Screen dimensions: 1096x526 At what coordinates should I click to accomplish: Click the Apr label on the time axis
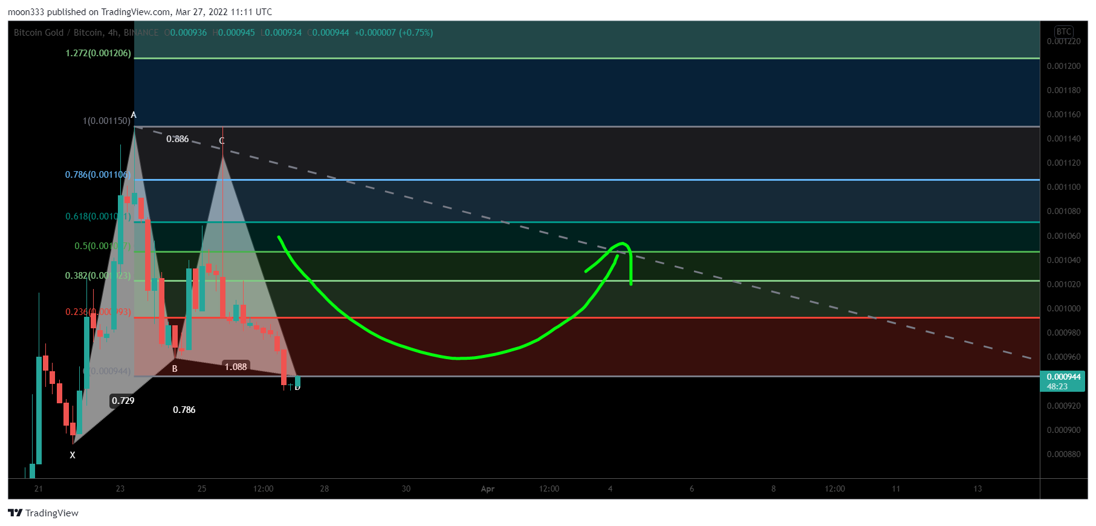coord(488,489)
